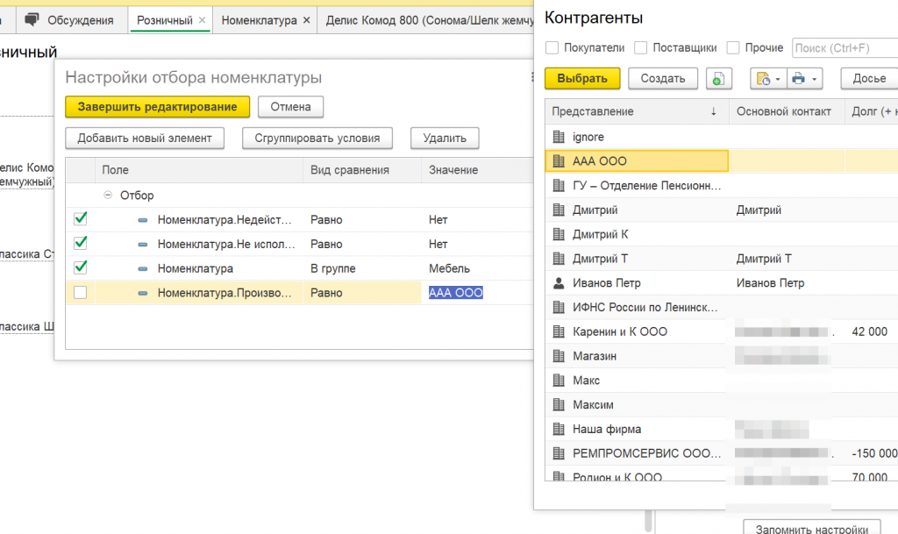Tick the Покупатели checkbox
The height and width of the screenshot is (534, 898).
(552, 47)
